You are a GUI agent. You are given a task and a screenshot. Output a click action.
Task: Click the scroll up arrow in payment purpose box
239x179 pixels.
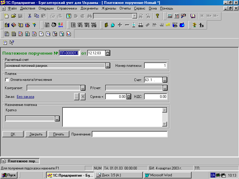click(165, 110)
